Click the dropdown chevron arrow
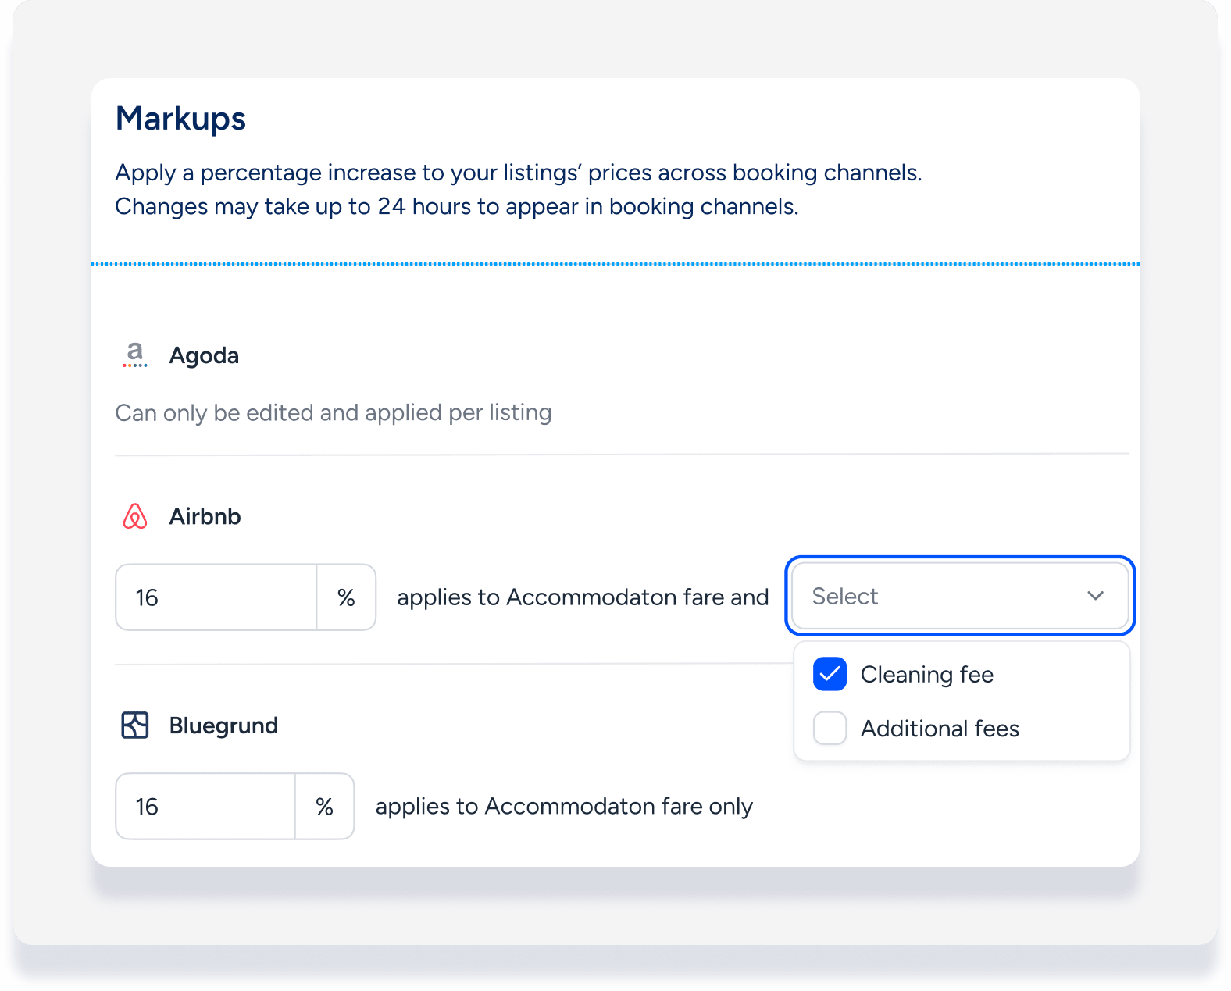This screenshot has width=1231, height=991. click(1095, 597)
